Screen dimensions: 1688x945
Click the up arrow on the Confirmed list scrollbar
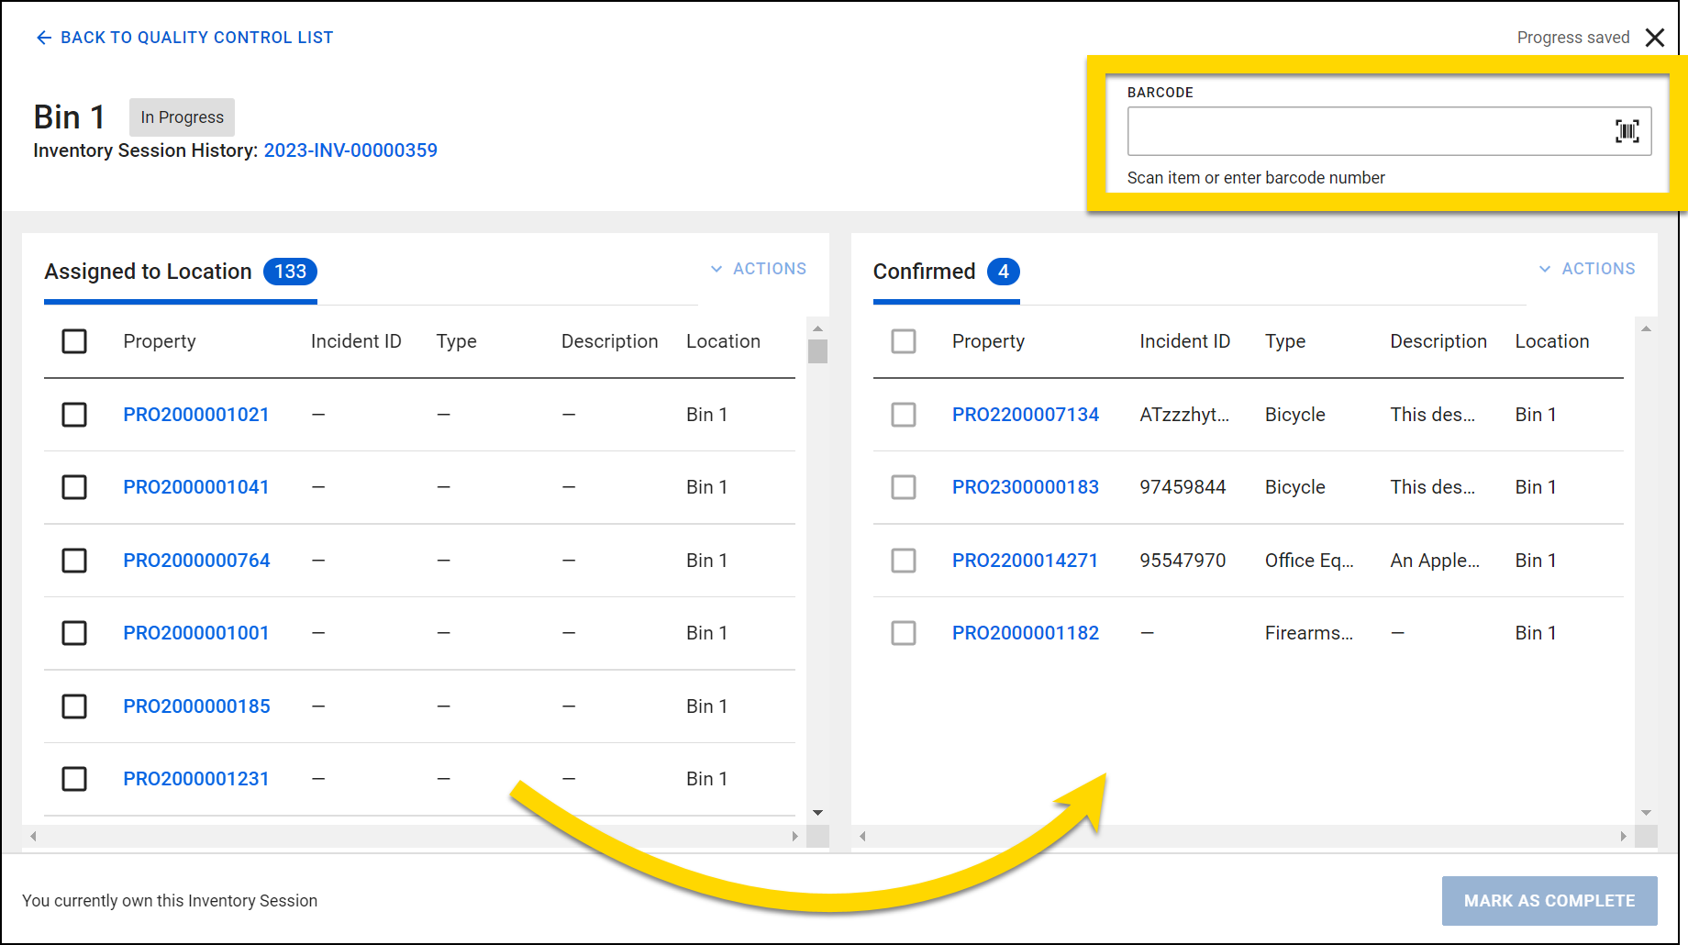click(1646, 328)
